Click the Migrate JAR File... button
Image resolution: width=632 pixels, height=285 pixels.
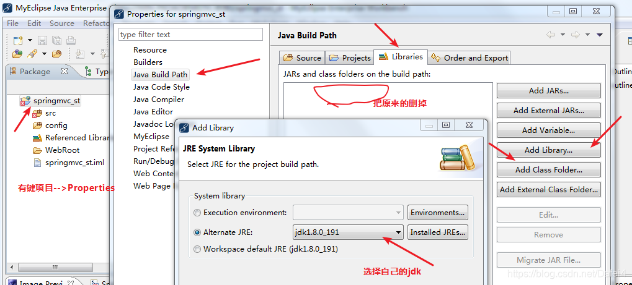click(x=548, y=260)
